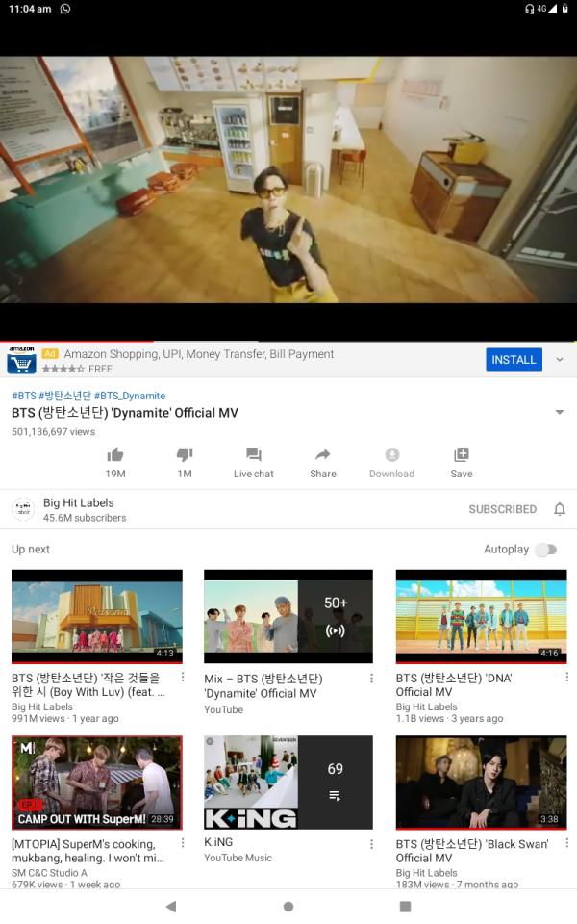The image size is (577, 924).
Task: Tap the Save to playlist icon
Action: (x=462, y=454)
